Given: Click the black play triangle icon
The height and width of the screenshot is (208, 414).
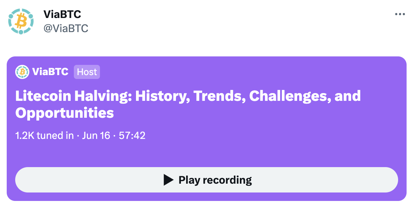Looking at the screenshot, I should (168, 180).
